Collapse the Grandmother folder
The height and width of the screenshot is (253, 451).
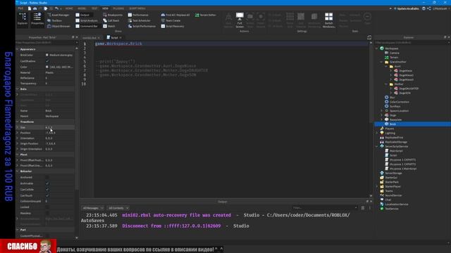pyautogui.click(x=382, y=62)
